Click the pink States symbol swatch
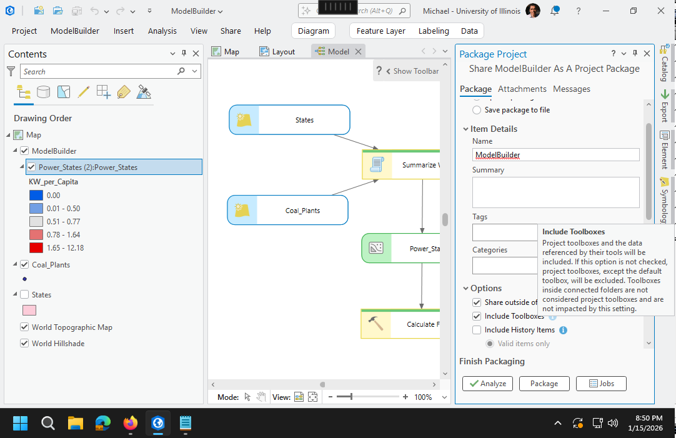This screenshot has width=676, height=438. click(x=29, y=311)
